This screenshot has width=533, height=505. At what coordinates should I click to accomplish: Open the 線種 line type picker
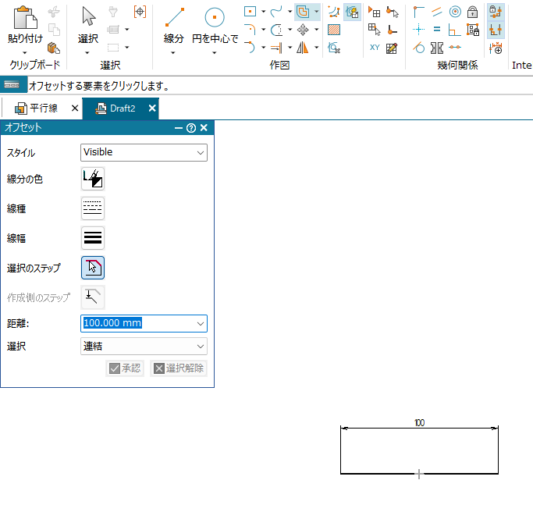pos(93,208)
